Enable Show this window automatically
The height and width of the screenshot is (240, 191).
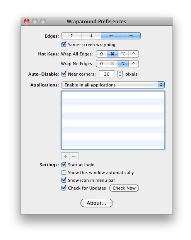click(64, 173)
